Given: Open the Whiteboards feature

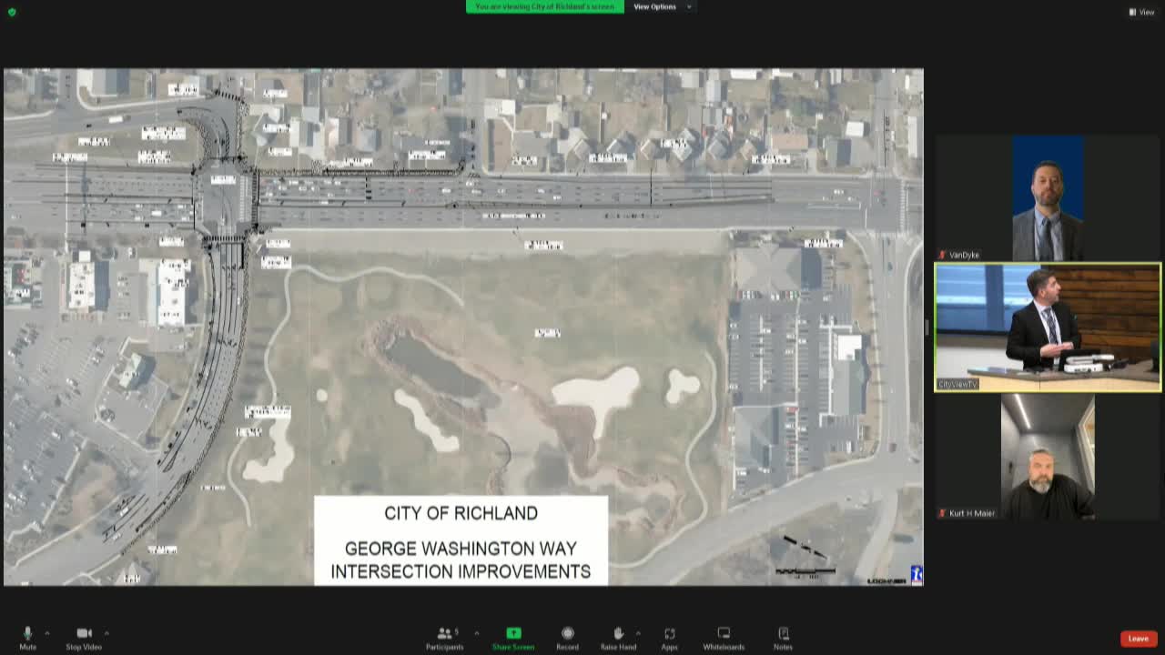Looking at the screenshot, I should (x=723, y=634).
